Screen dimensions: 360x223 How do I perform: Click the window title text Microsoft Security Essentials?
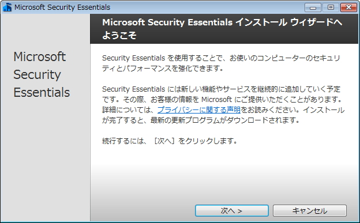point(62,7)
